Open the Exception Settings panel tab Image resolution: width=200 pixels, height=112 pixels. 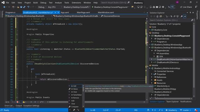click(x=31, y=106)
